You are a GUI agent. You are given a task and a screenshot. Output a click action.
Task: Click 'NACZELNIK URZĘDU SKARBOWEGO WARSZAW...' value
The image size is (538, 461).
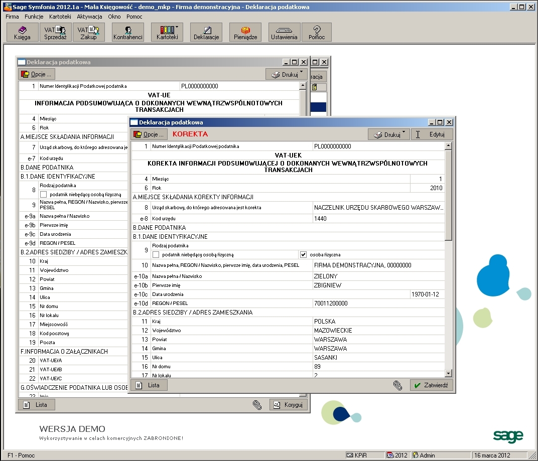click(378, 208)
